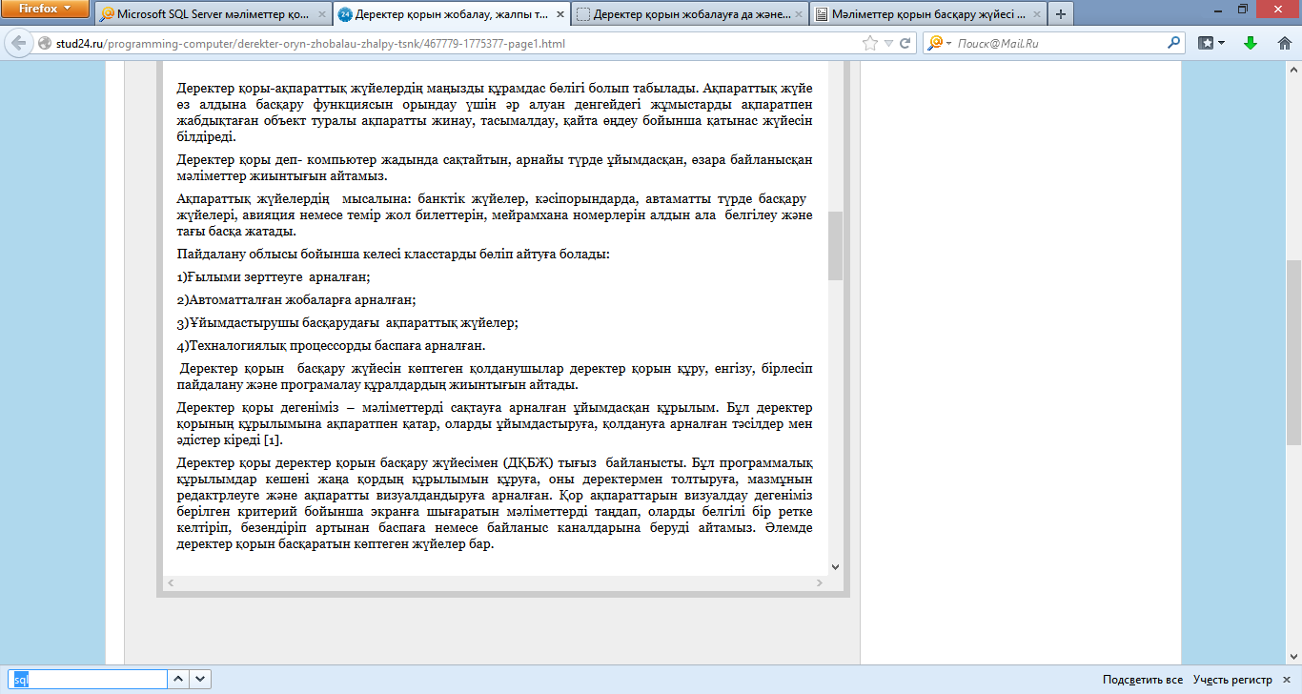Click the inner frame scroll down arrow

[x=836, y=566]
